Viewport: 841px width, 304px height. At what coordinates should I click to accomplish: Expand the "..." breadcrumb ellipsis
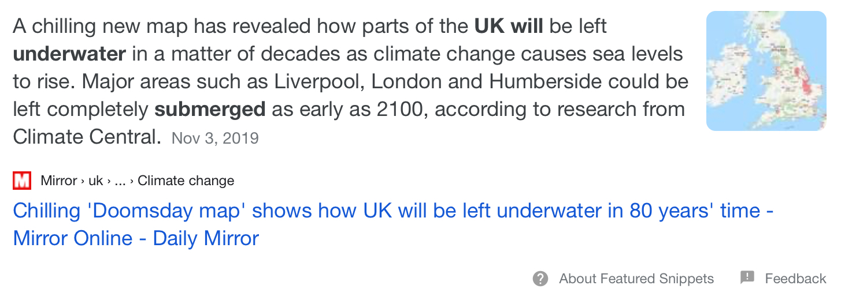pyautogui.click(x=120, y=181)
